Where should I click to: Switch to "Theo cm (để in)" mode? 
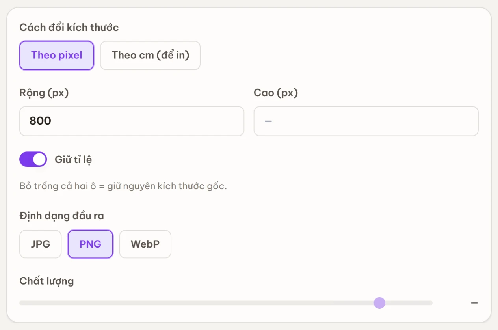pyautogui.click(x=150, y=56)
